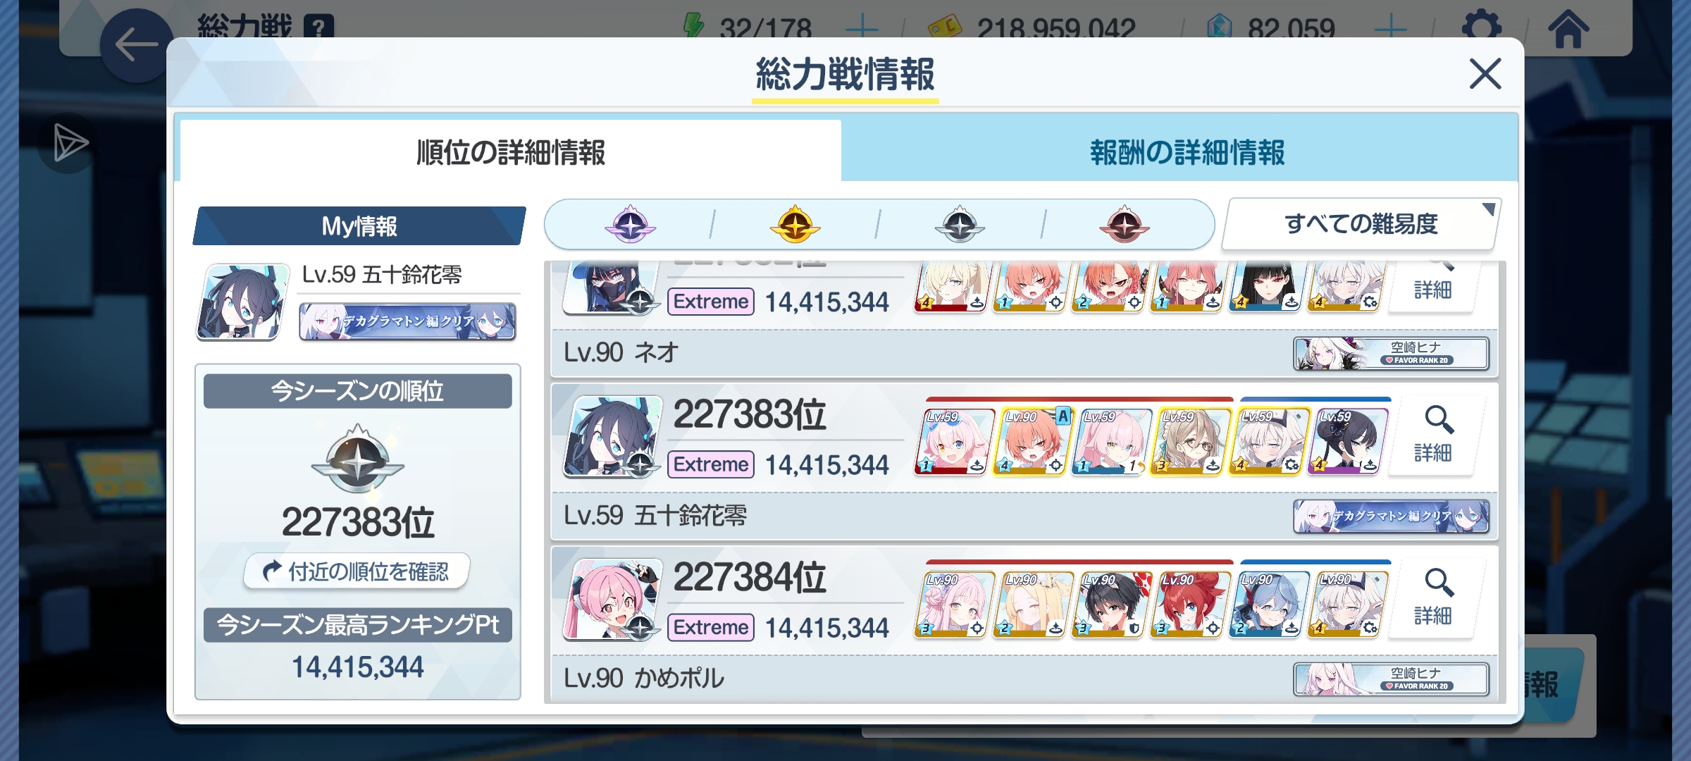Switch to 順位の詳細情報 tab
The height and width of the screenshot is (761, 1691).
coord(511,152)
